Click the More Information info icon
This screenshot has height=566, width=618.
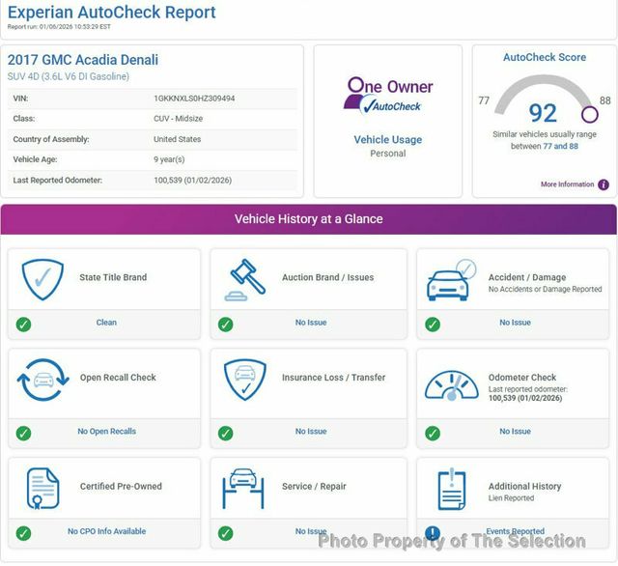(604, 184)
